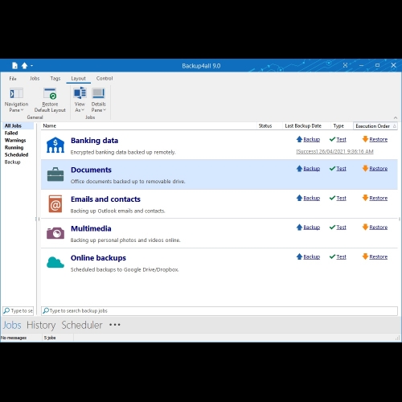
Task: Click the Emails and contacts address book icon
Action: click(x=55, y=203)
